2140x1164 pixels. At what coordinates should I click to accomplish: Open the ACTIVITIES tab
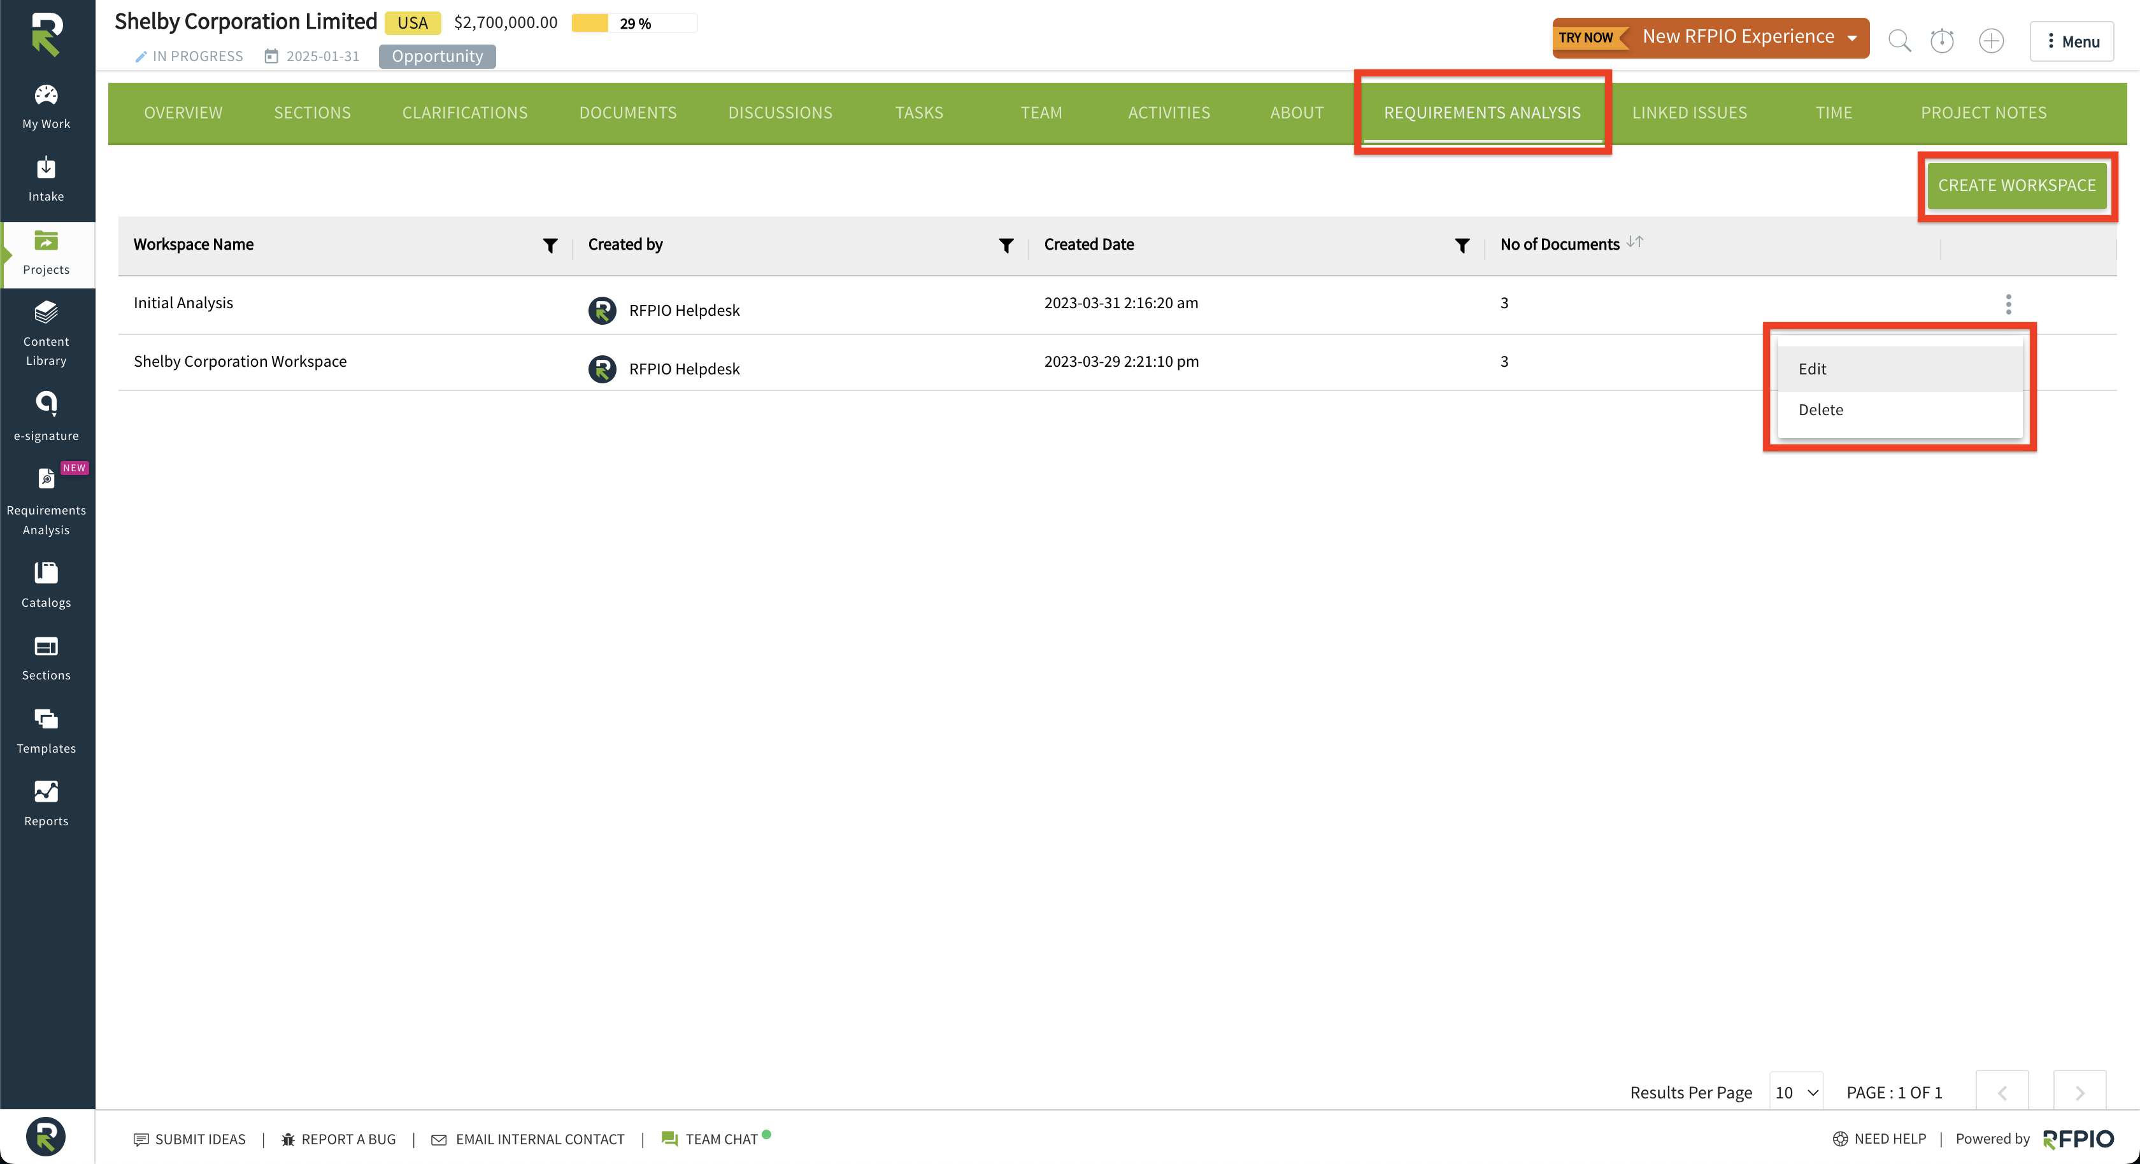coord(1169,112)
